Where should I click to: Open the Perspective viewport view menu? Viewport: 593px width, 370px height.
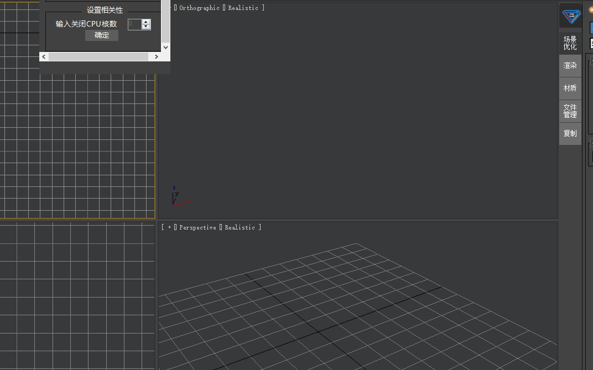(197, 228)
